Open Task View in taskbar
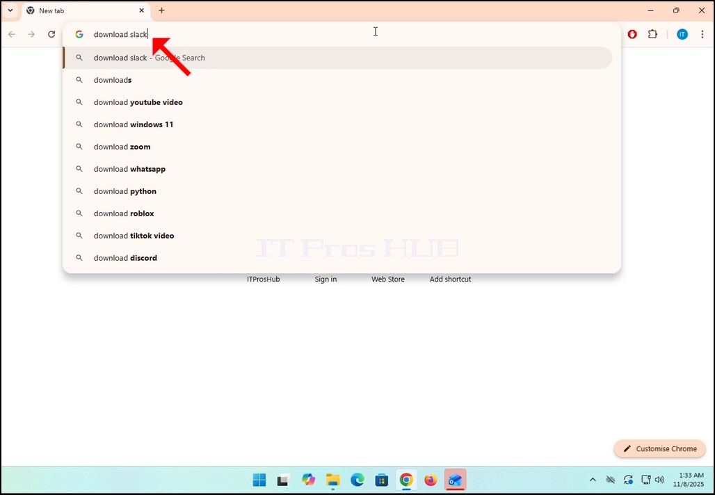This screenshot has height=495, width=715. click(283, 480)
